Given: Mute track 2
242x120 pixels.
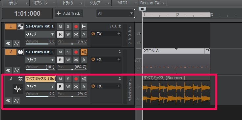Looking at the screenshot, I should tap(60, 52).
